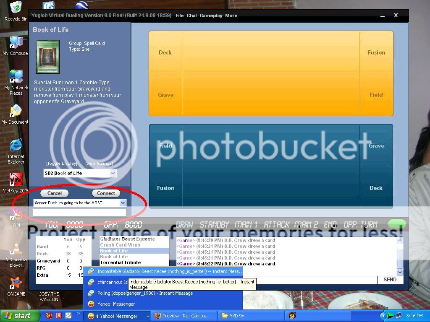
Task: Select the Indomitable Gladiator Beast Kecee message window
Action: point(163,271)
